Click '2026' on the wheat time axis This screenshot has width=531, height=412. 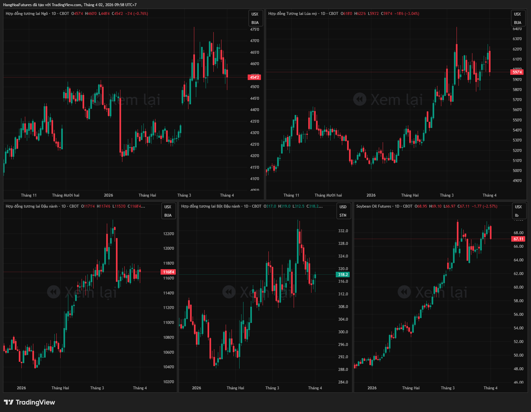click(371, 195)
